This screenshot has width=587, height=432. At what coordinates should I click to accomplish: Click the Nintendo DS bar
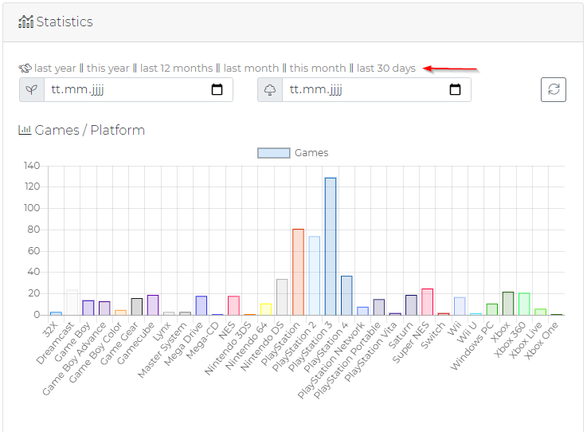coord(282,297)
